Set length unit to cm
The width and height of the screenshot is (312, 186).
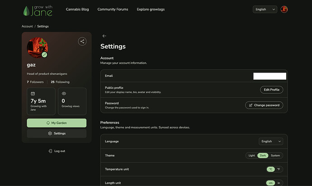click(x=270, y=183)
